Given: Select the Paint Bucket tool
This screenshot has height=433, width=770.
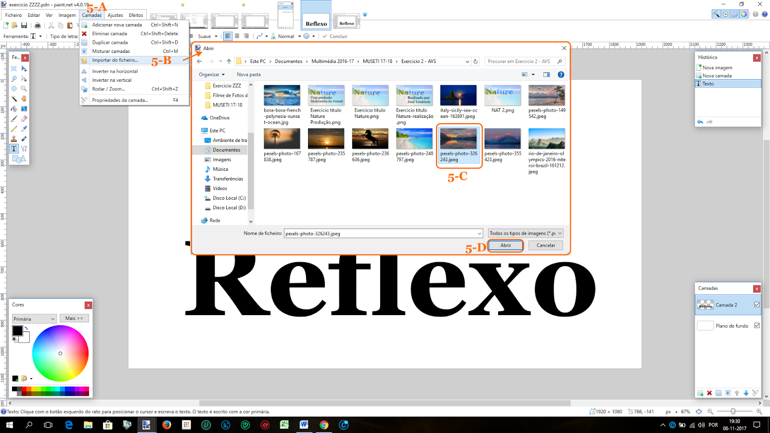Looking at the screenshot, I should 14,109.
